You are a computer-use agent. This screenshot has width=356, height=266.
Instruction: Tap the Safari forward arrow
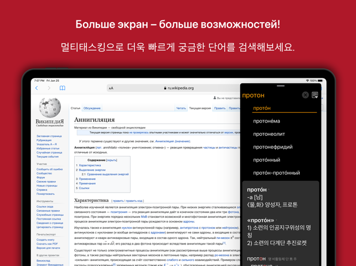[49, 88]
